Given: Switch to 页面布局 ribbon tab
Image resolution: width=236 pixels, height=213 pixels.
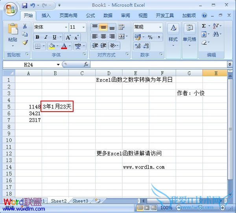Looking at the screenshot, I should pyautogui.click(x=68, y=15).
